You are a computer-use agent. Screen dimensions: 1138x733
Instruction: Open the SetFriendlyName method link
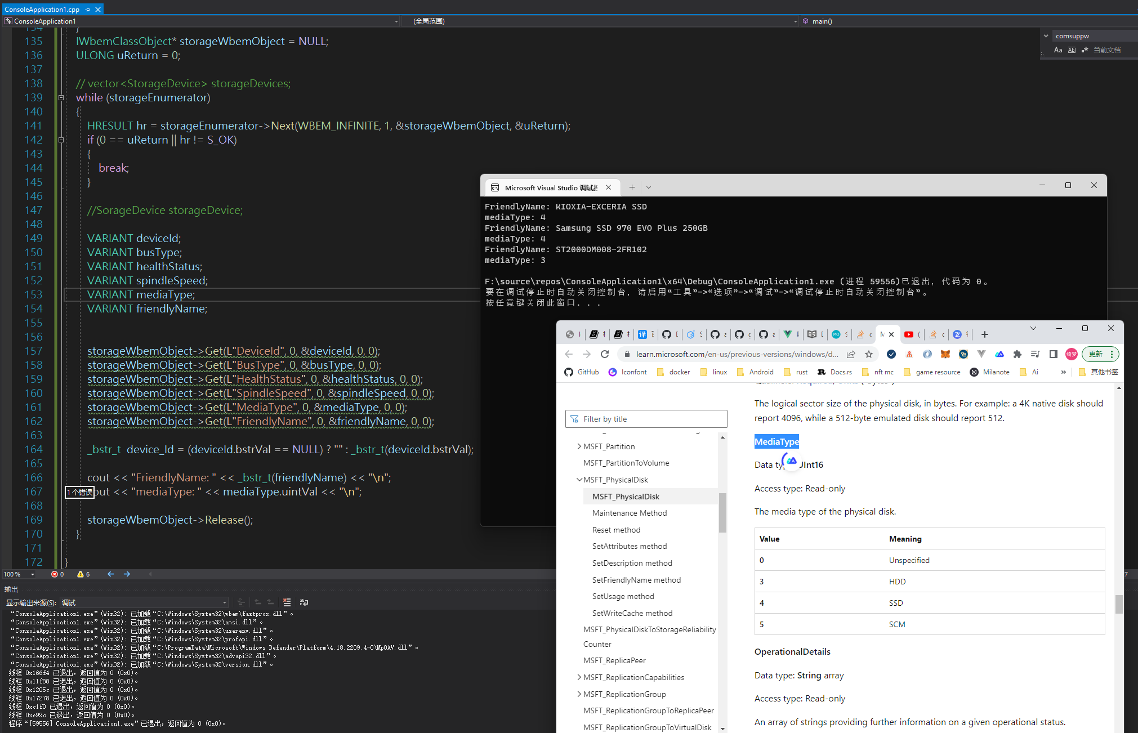636,580
